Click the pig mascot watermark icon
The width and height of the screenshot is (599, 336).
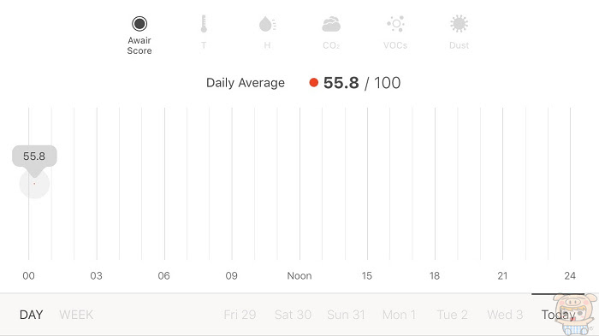(x=575, y=315)
